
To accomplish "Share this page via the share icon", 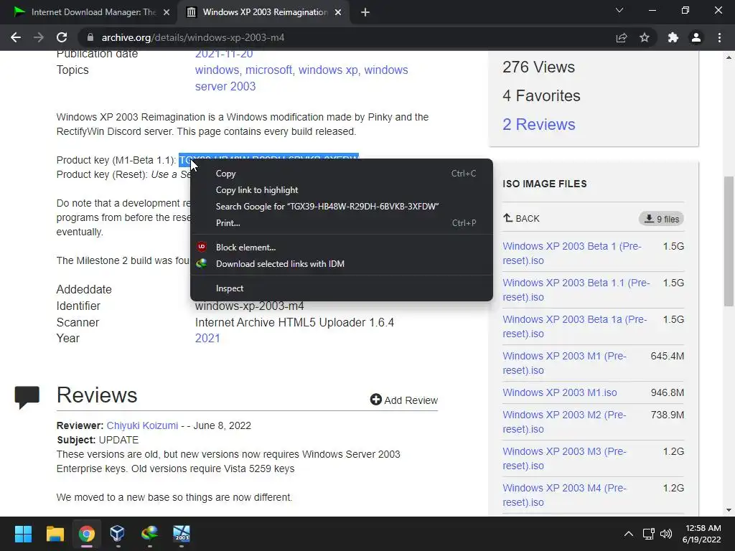I will [x=622, y=37].
